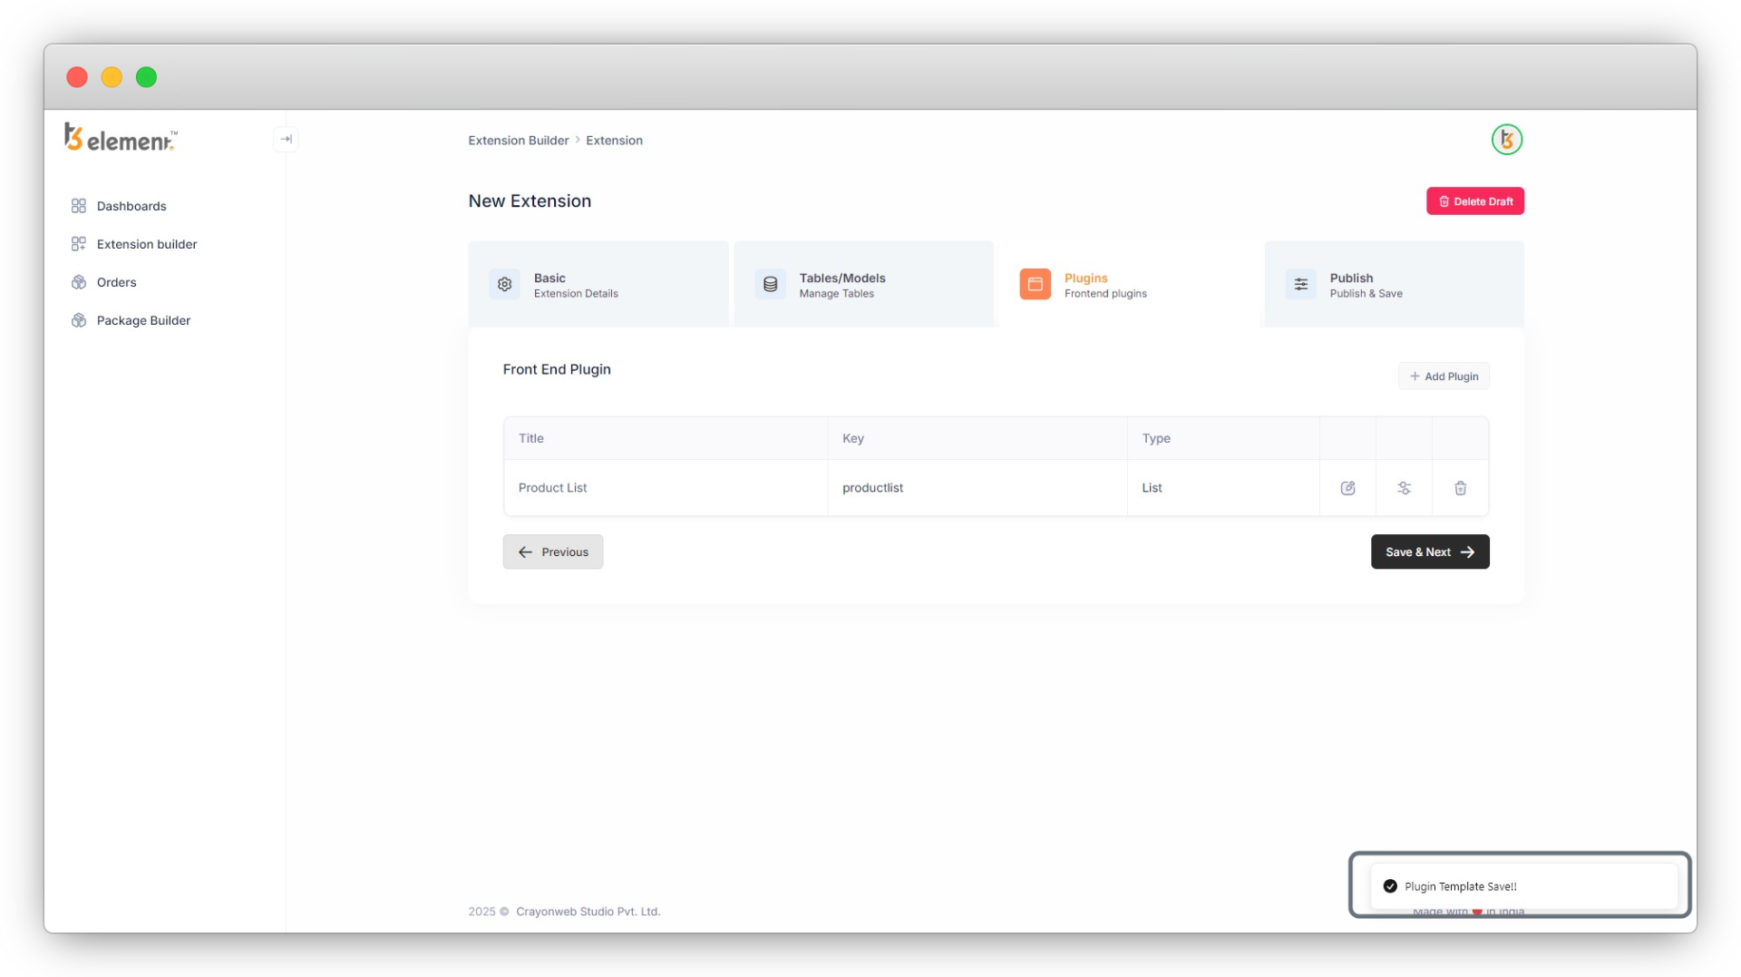Go back with the Previous button

pos(552,552)
